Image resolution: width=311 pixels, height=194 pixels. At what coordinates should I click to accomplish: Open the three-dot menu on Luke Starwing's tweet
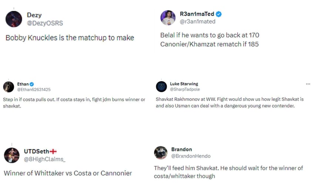tap(308, 84)
